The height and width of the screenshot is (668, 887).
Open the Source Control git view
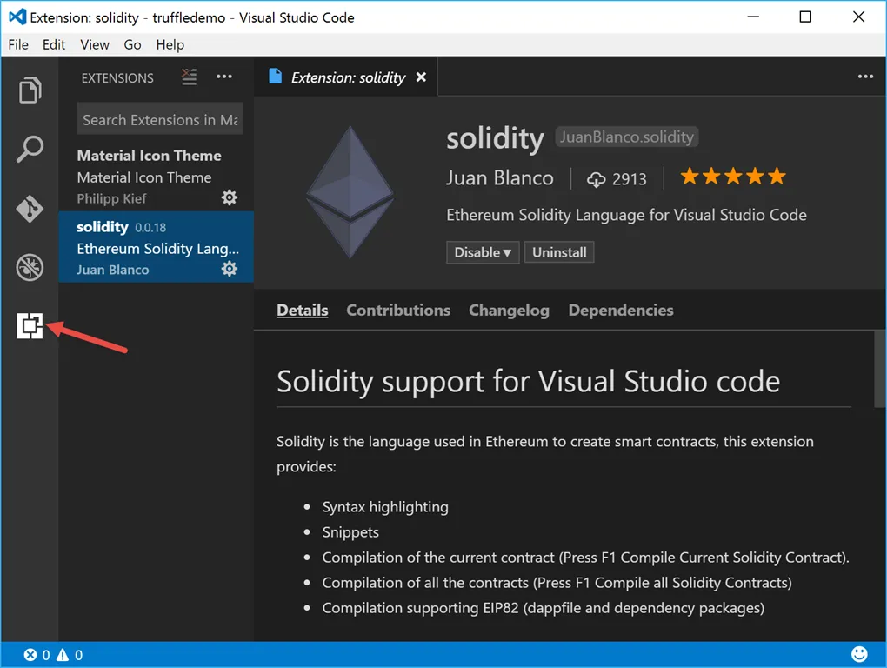click(x=30, y=209)
